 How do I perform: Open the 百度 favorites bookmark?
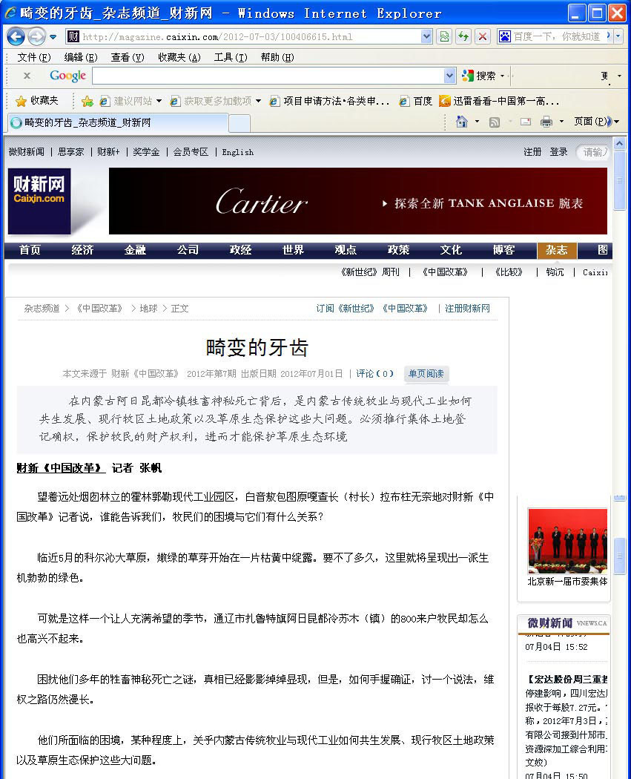click(x=416, y=102)
